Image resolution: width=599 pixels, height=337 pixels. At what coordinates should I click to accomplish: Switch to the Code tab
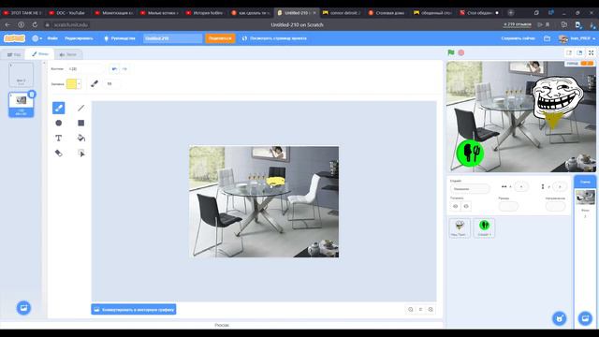coord(14,54)
